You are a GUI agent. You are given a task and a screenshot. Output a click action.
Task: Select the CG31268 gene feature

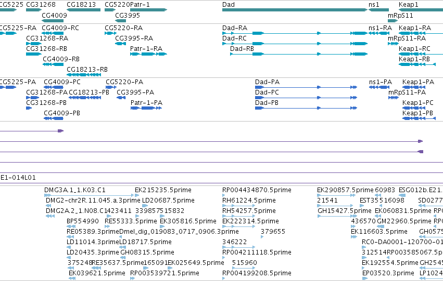tap(34, 10)
